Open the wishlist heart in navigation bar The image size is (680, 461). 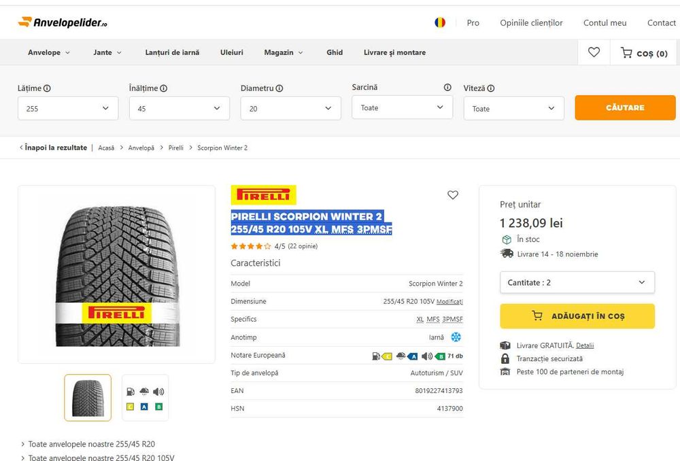tap(594, 52)
